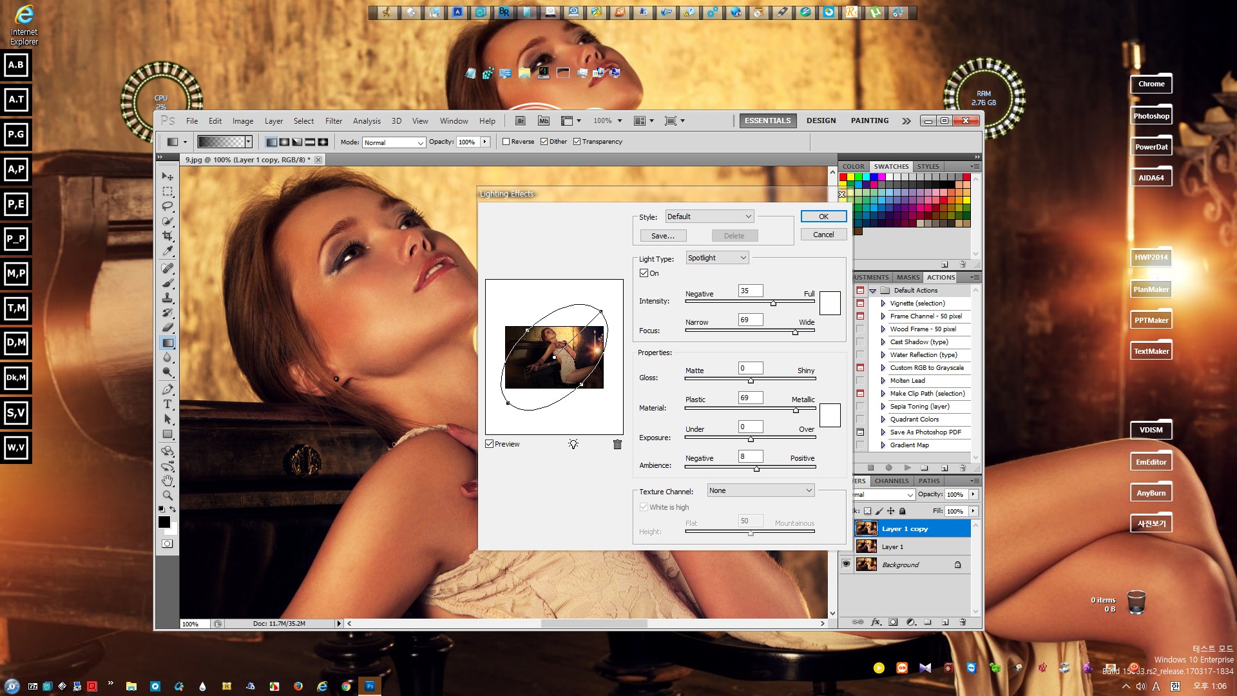Click the fx layer style icon
The image size is (1237, 696).
(876, 622)
